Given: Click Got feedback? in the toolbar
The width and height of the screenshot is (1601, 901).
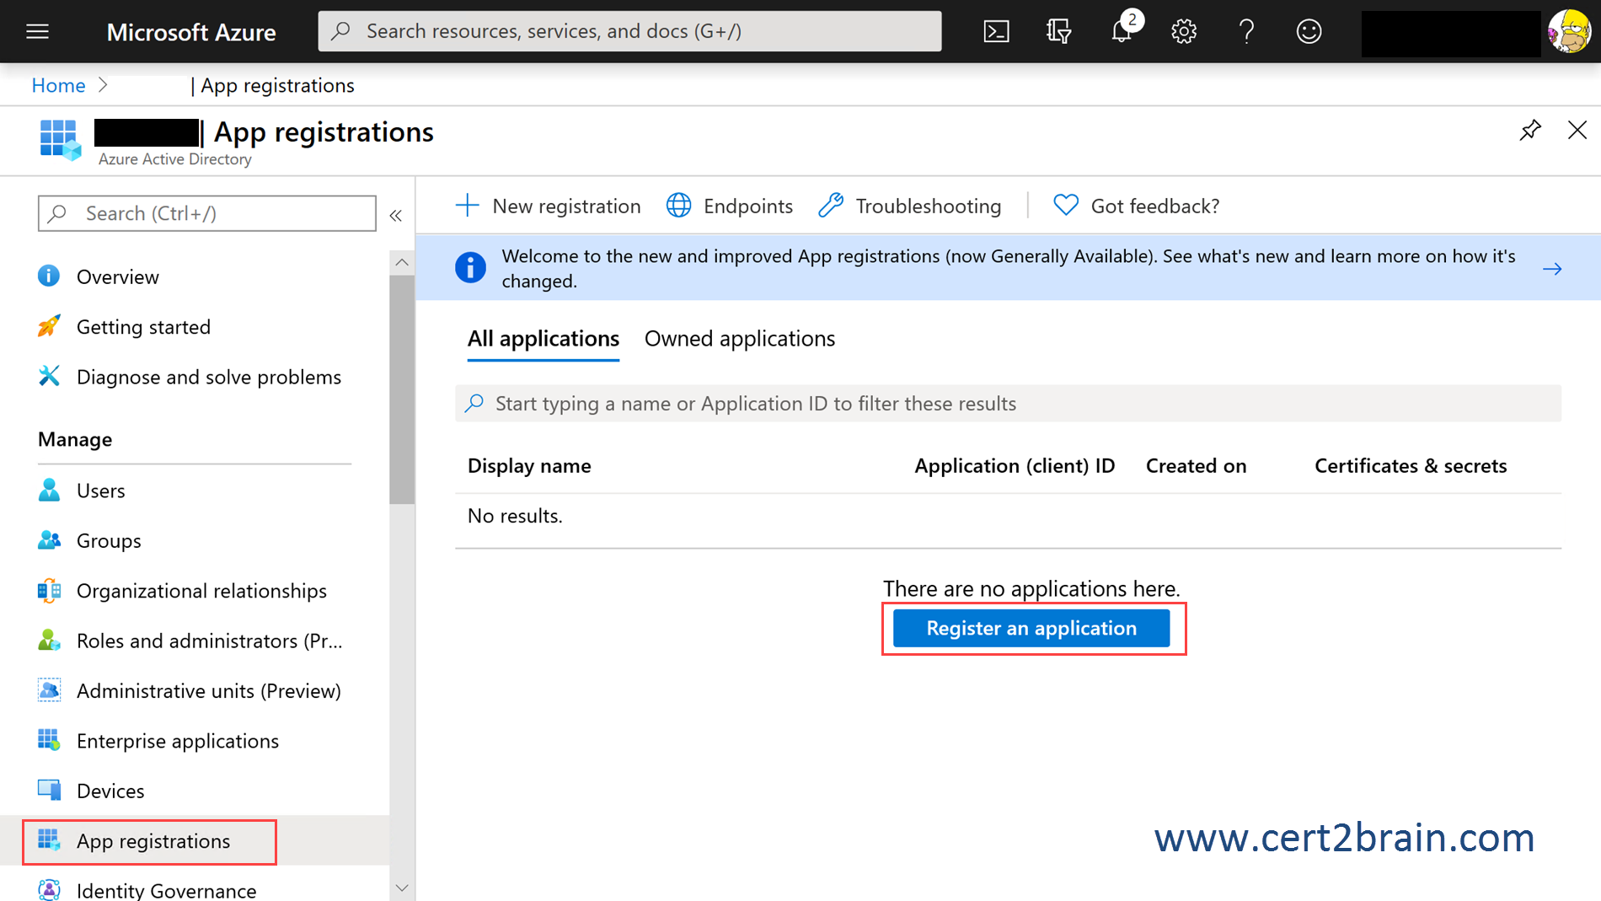Looking at the screenshot, I should click(x=1136, y=206).
